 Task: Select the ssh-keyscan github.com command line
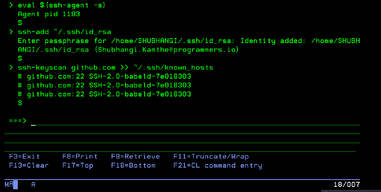[x=115, y=67]
